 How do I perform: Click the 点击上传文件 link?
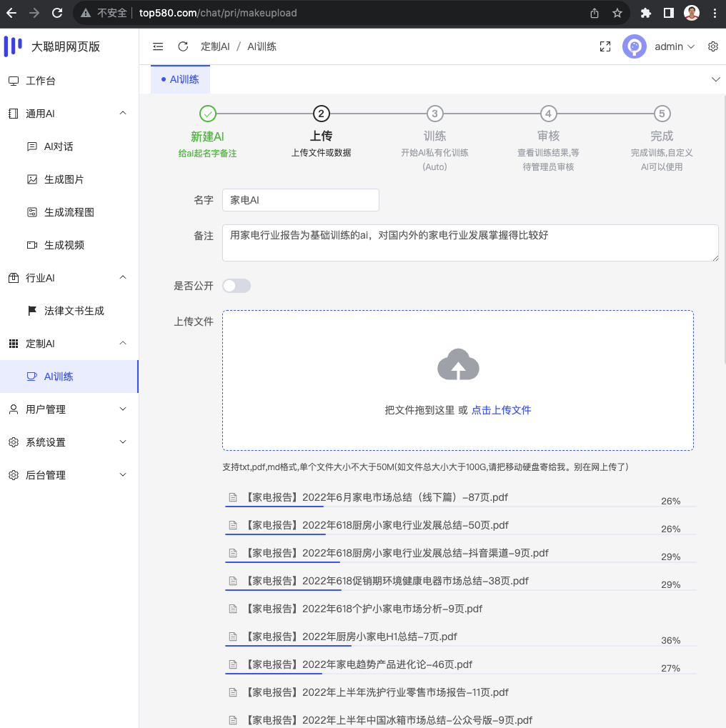[x=501, y=409]
